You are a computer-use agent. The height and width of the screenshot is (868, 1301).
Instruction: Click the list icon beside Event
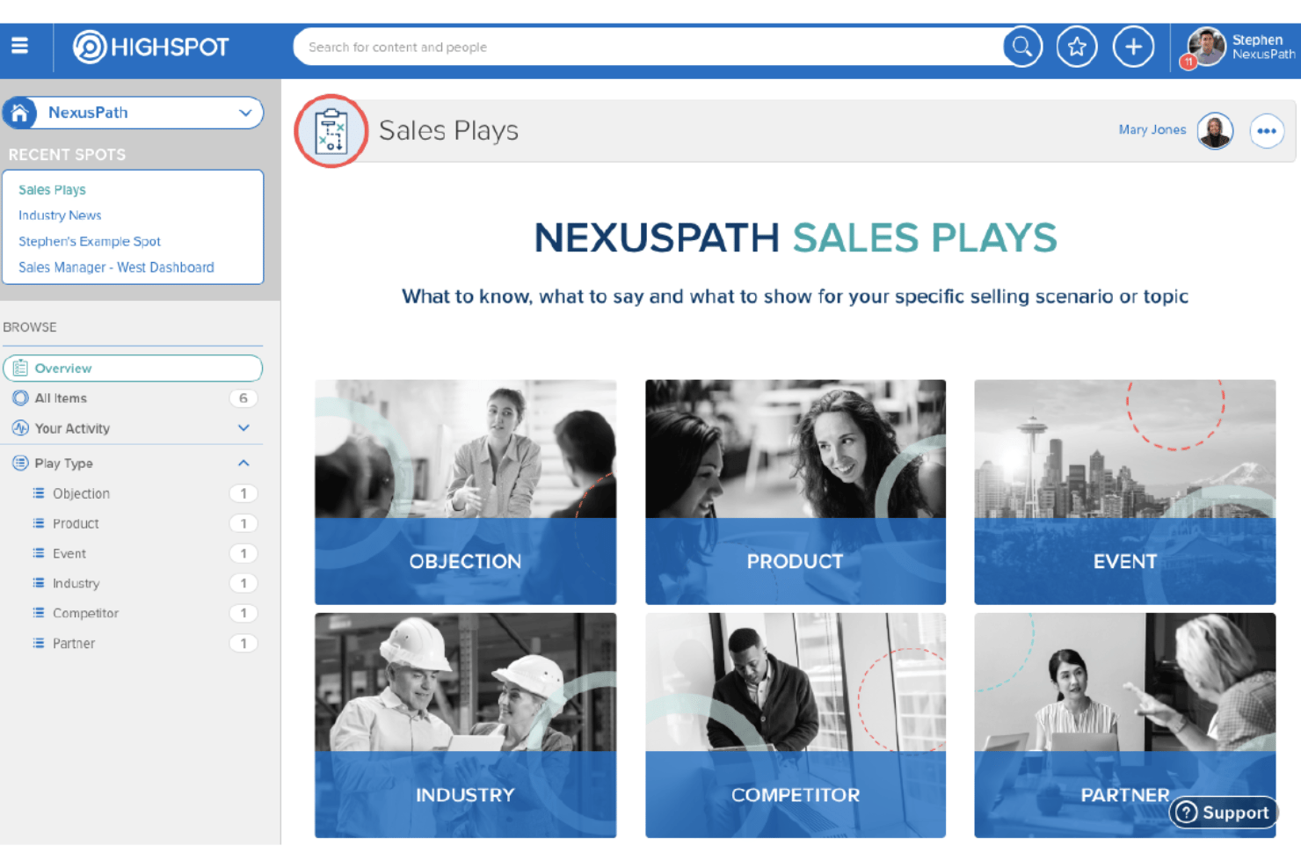39,553
